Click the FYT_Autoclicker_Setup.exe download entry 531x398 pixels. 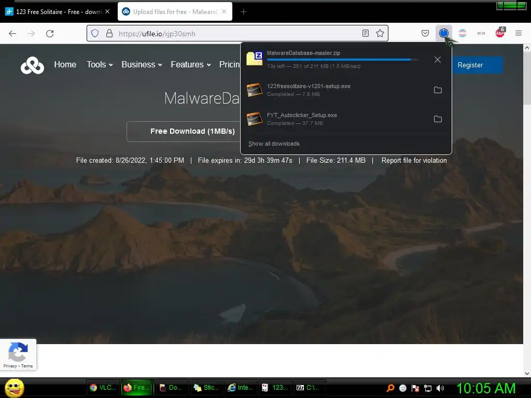346,119
